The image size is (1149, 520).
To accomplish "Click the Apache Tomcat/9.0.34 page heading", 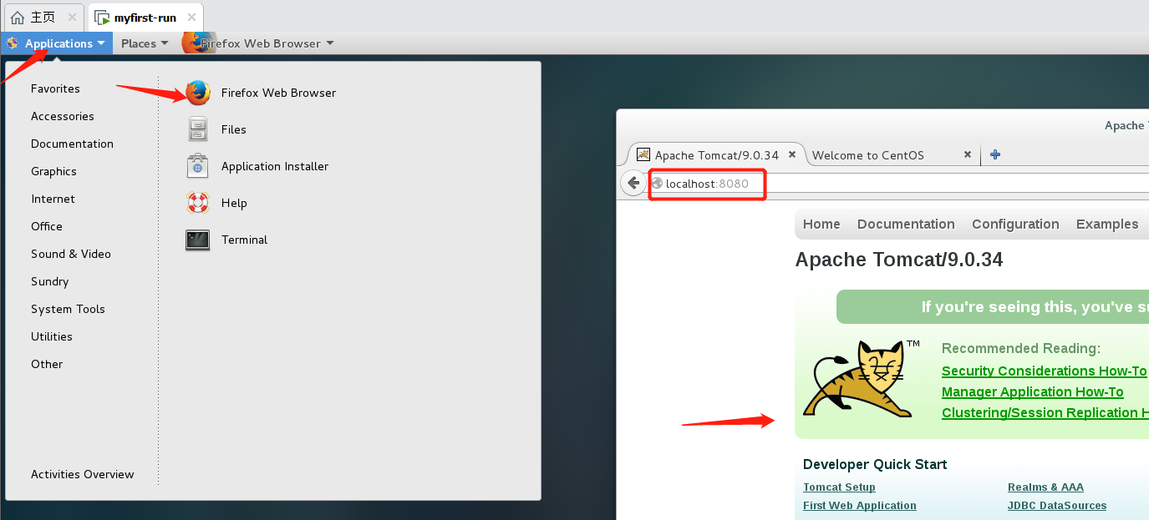I will 899,260.
